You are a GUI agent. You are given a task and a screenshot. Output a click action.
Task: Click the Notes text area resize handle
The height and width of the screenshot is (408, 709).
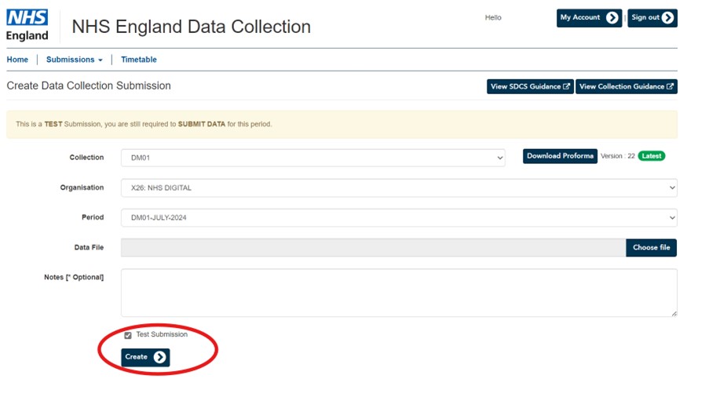click(674, 313)
